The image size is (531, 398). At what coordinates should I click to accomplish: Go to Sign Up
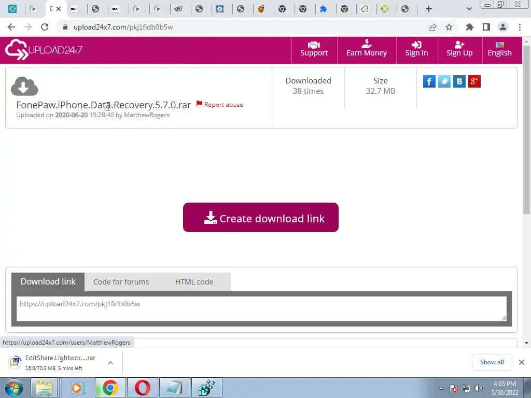(459, 49)
